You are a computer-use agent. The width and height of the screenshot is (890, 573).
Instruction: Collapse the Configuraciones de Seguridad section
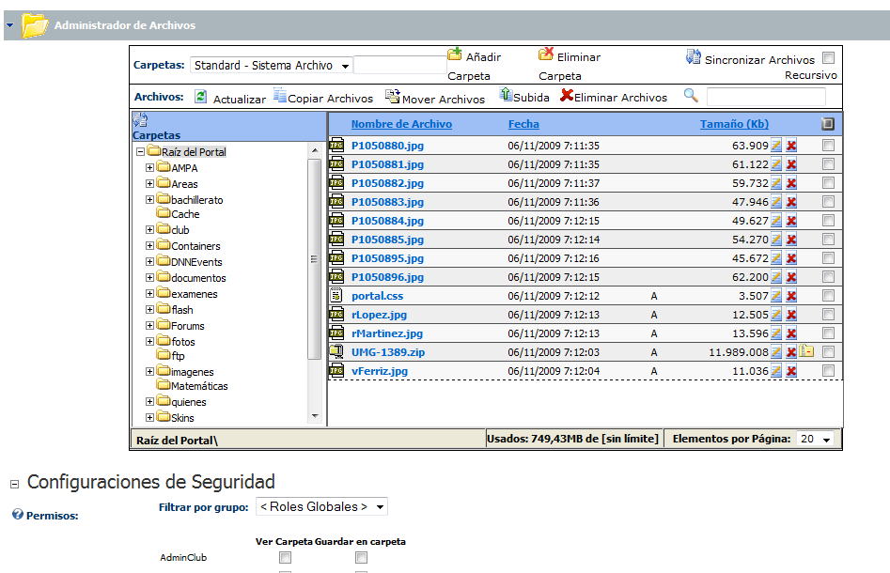pos(15,484)
